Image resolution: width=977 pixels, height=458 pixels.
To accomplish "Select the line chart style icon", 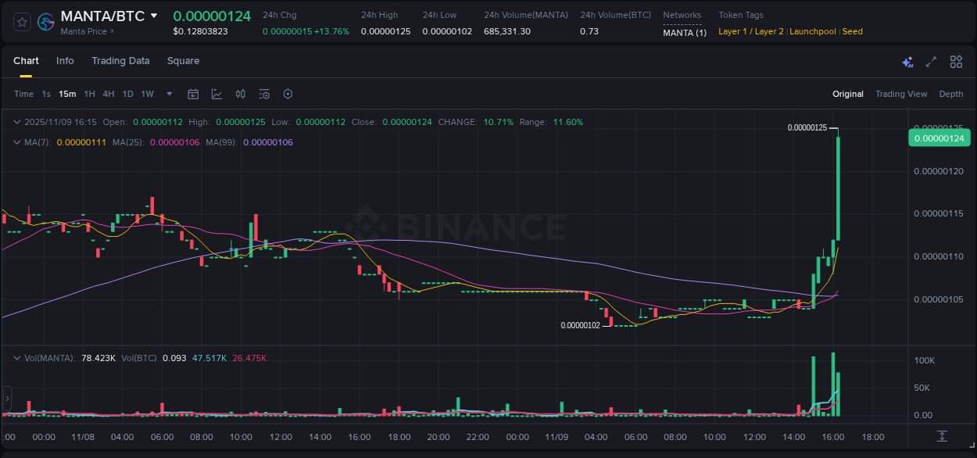I will click(217, 93).
